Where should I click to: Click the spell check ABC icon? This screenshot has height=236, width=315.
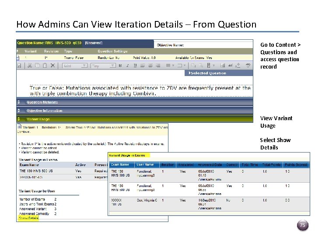point(248,65)
